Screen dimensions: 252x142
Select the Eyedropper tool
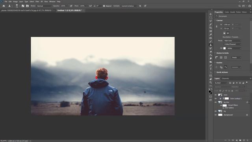[x=211, y=35]
